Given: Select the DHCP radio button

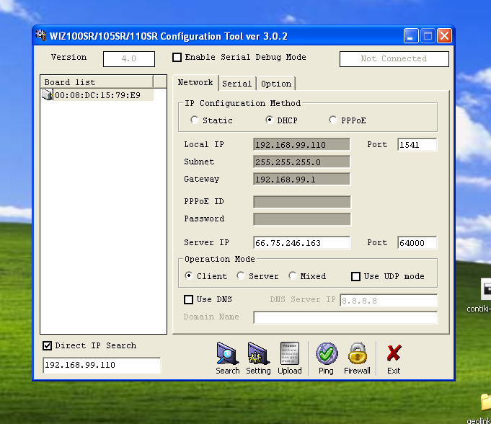Looking at the screenshot, I should coord(269,120).
